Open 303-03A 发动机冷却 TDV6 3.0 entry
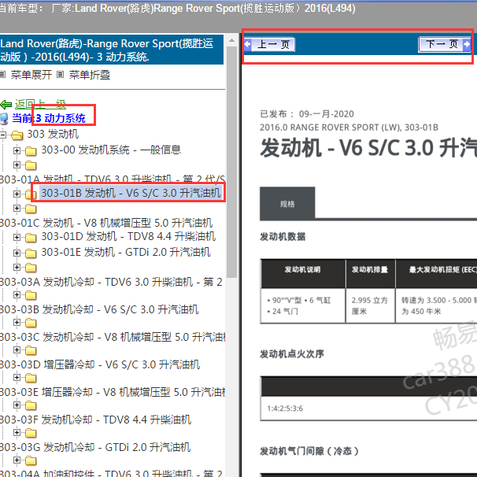477x477 pixels. [111, 282]
